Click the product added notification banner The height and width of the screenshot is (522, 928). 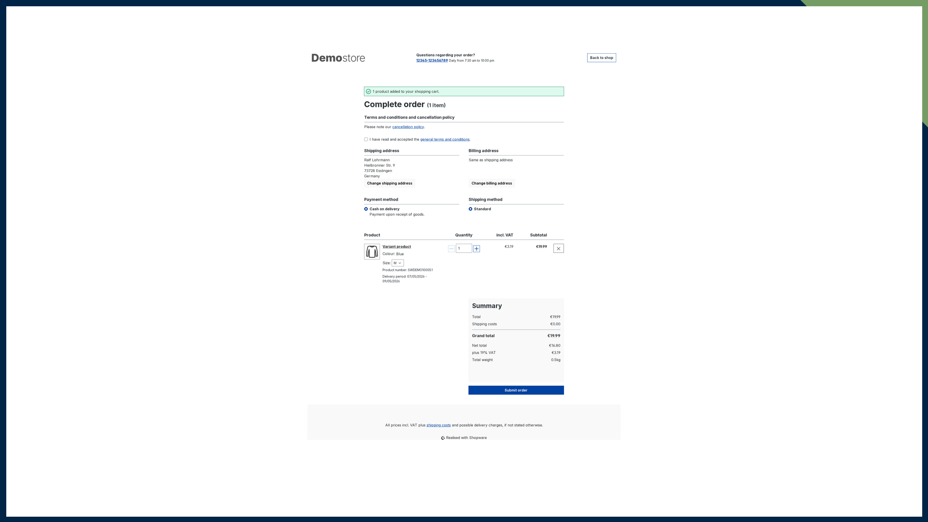[464, 91]
